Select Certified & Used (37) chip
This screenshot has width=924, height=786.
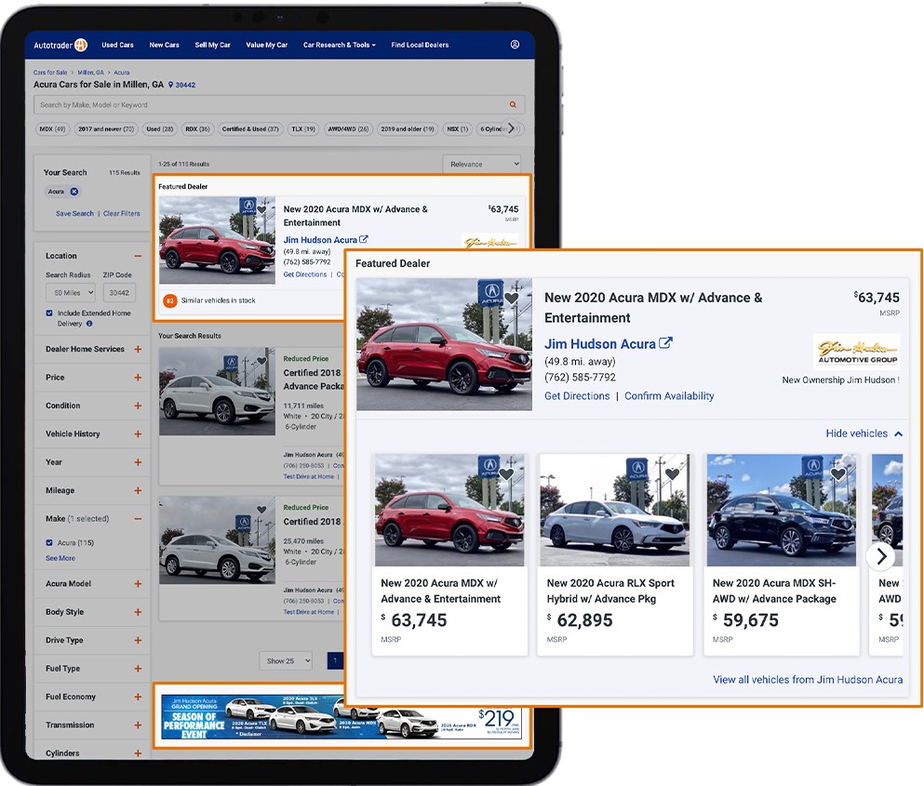[x=250, y=129]
